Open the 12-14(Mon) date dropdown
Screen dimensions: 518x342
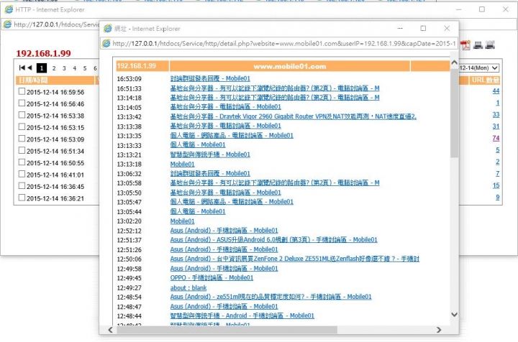pos(478,68)
